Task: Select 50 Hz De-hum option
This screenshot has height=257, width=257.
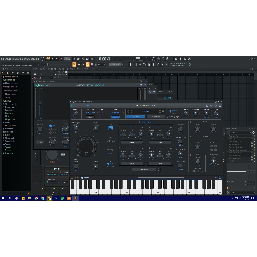Action: pyautogui.click(x=50, y=129)
